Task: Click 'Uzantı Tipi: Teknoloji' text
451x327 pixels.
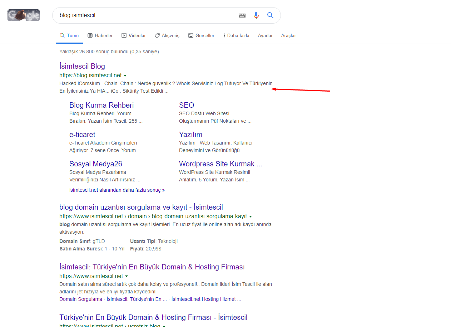Action: point(154,241)
